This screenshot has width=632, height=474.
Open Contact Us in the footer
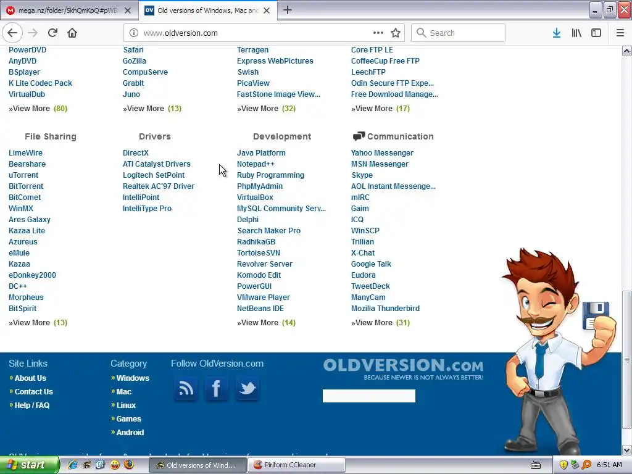[33, 392]
